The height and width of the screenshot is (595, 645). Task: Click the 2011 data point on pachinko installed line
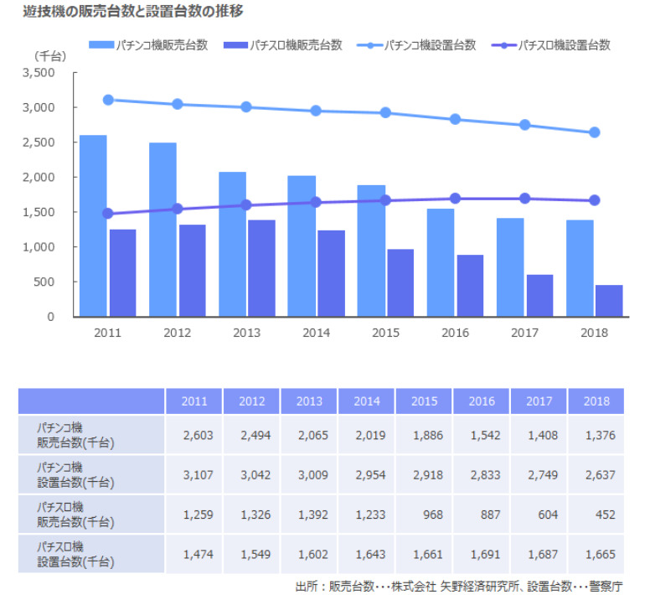click(x=107, y=100)
